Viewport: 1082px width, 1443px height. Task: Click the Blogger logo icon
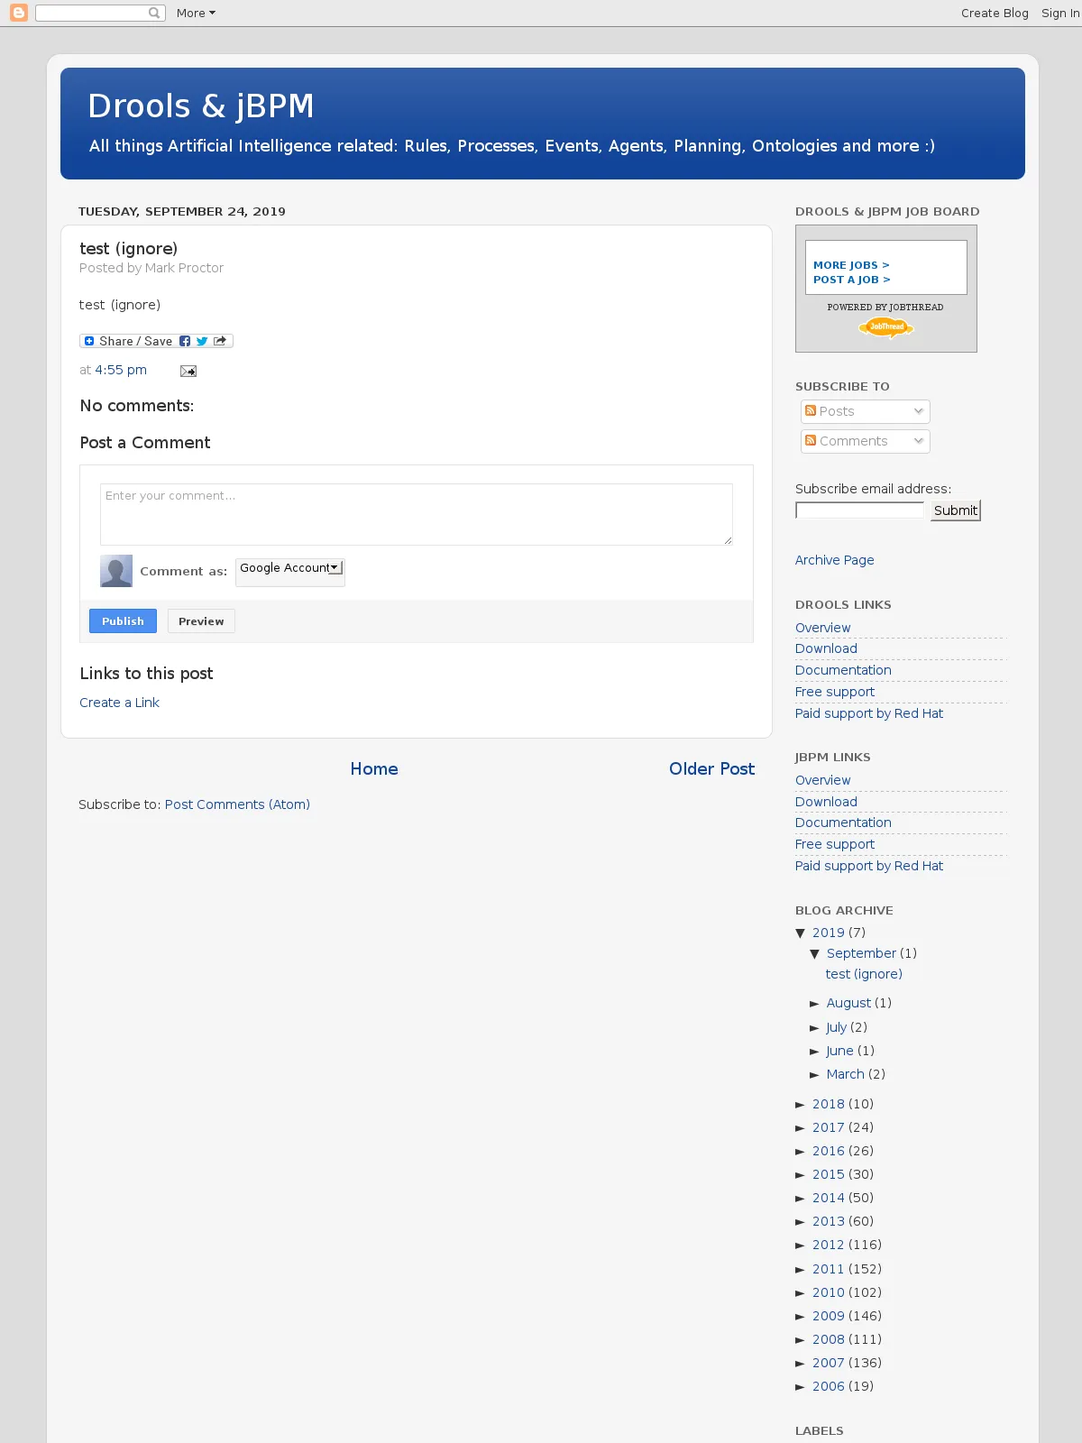click(18, 13)
